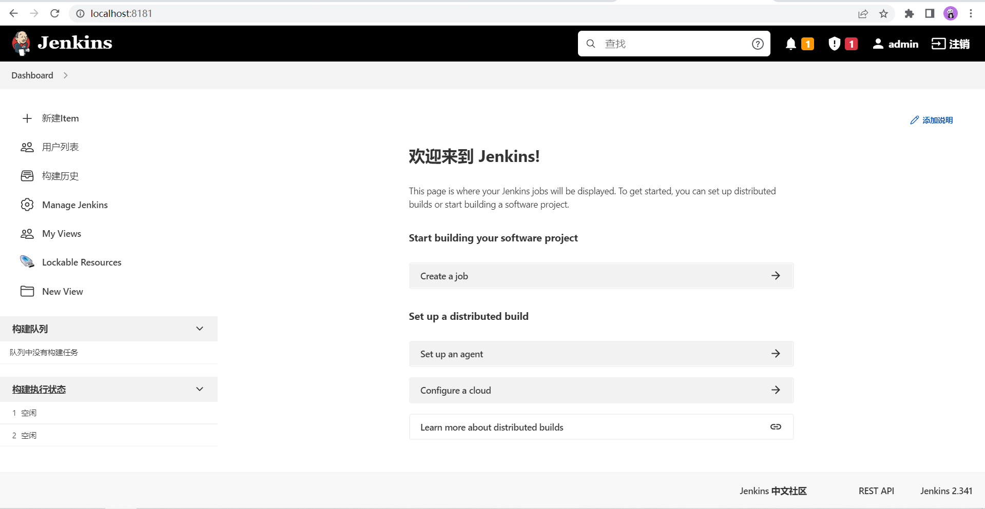Click the Jenkins butler logo icon
The width and height of the screenshot is (985, 509).
[x=21, y=44]
